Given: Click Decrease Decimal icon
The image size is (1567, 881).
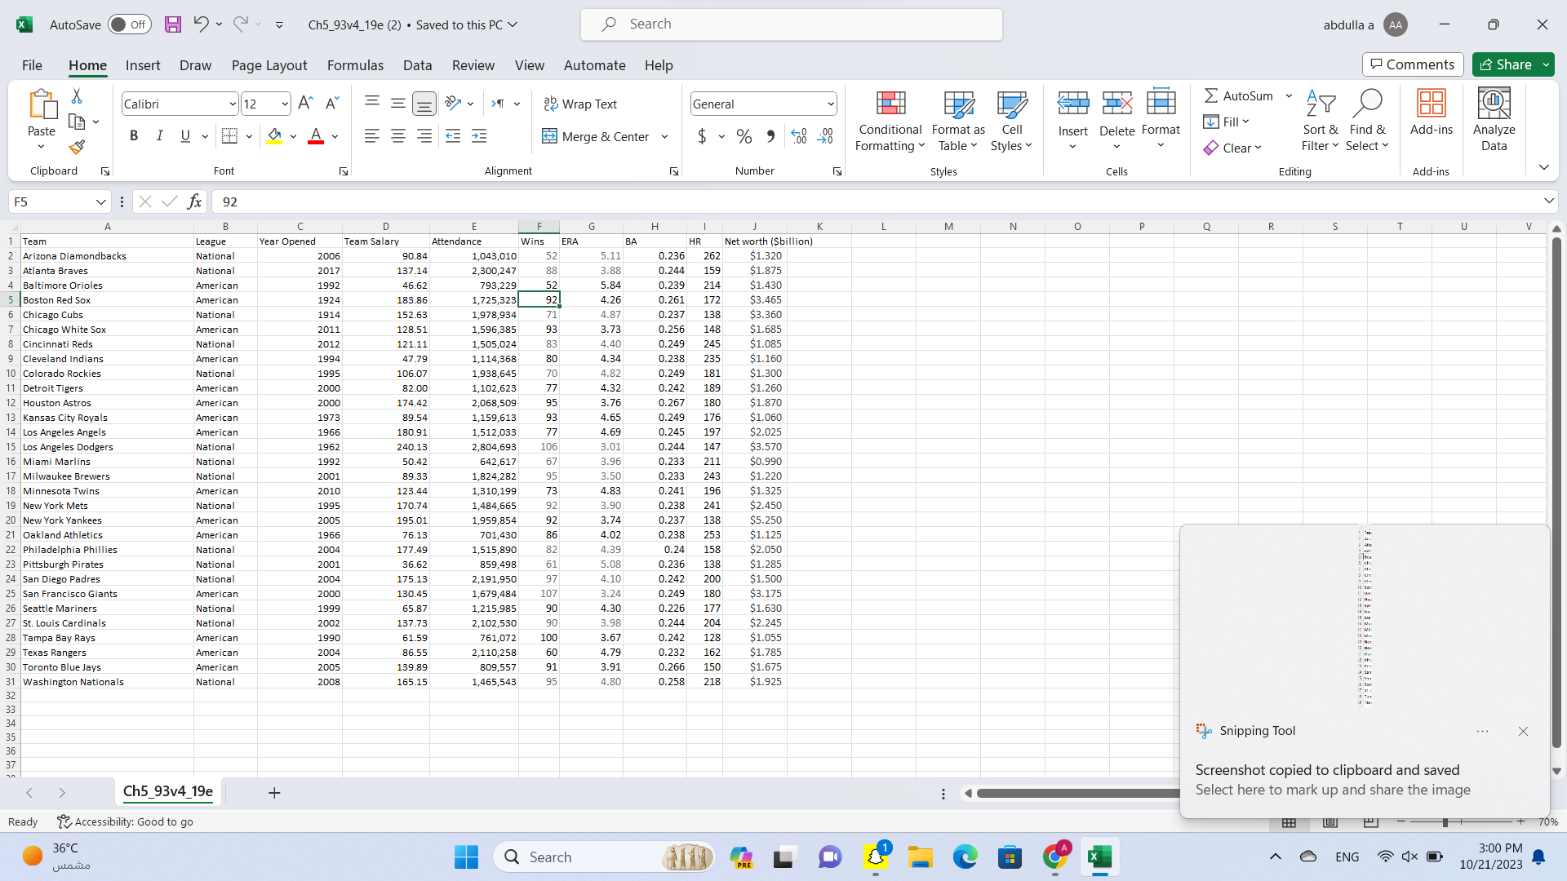Looking at the screenshot, I should [825, 136].
